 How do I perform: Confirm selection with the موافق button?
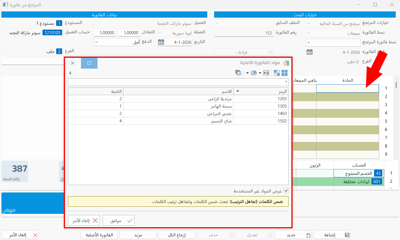pyautogui.click(x=118, y=220)
